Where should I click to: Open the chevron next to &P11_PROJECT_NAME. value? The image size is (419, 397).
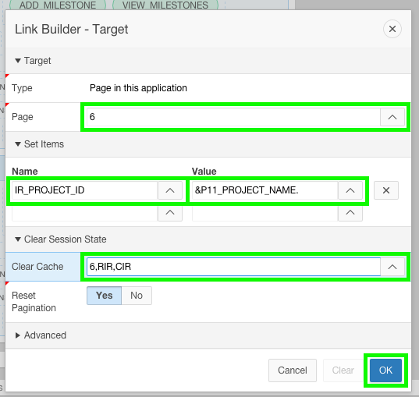pos(350,190)
